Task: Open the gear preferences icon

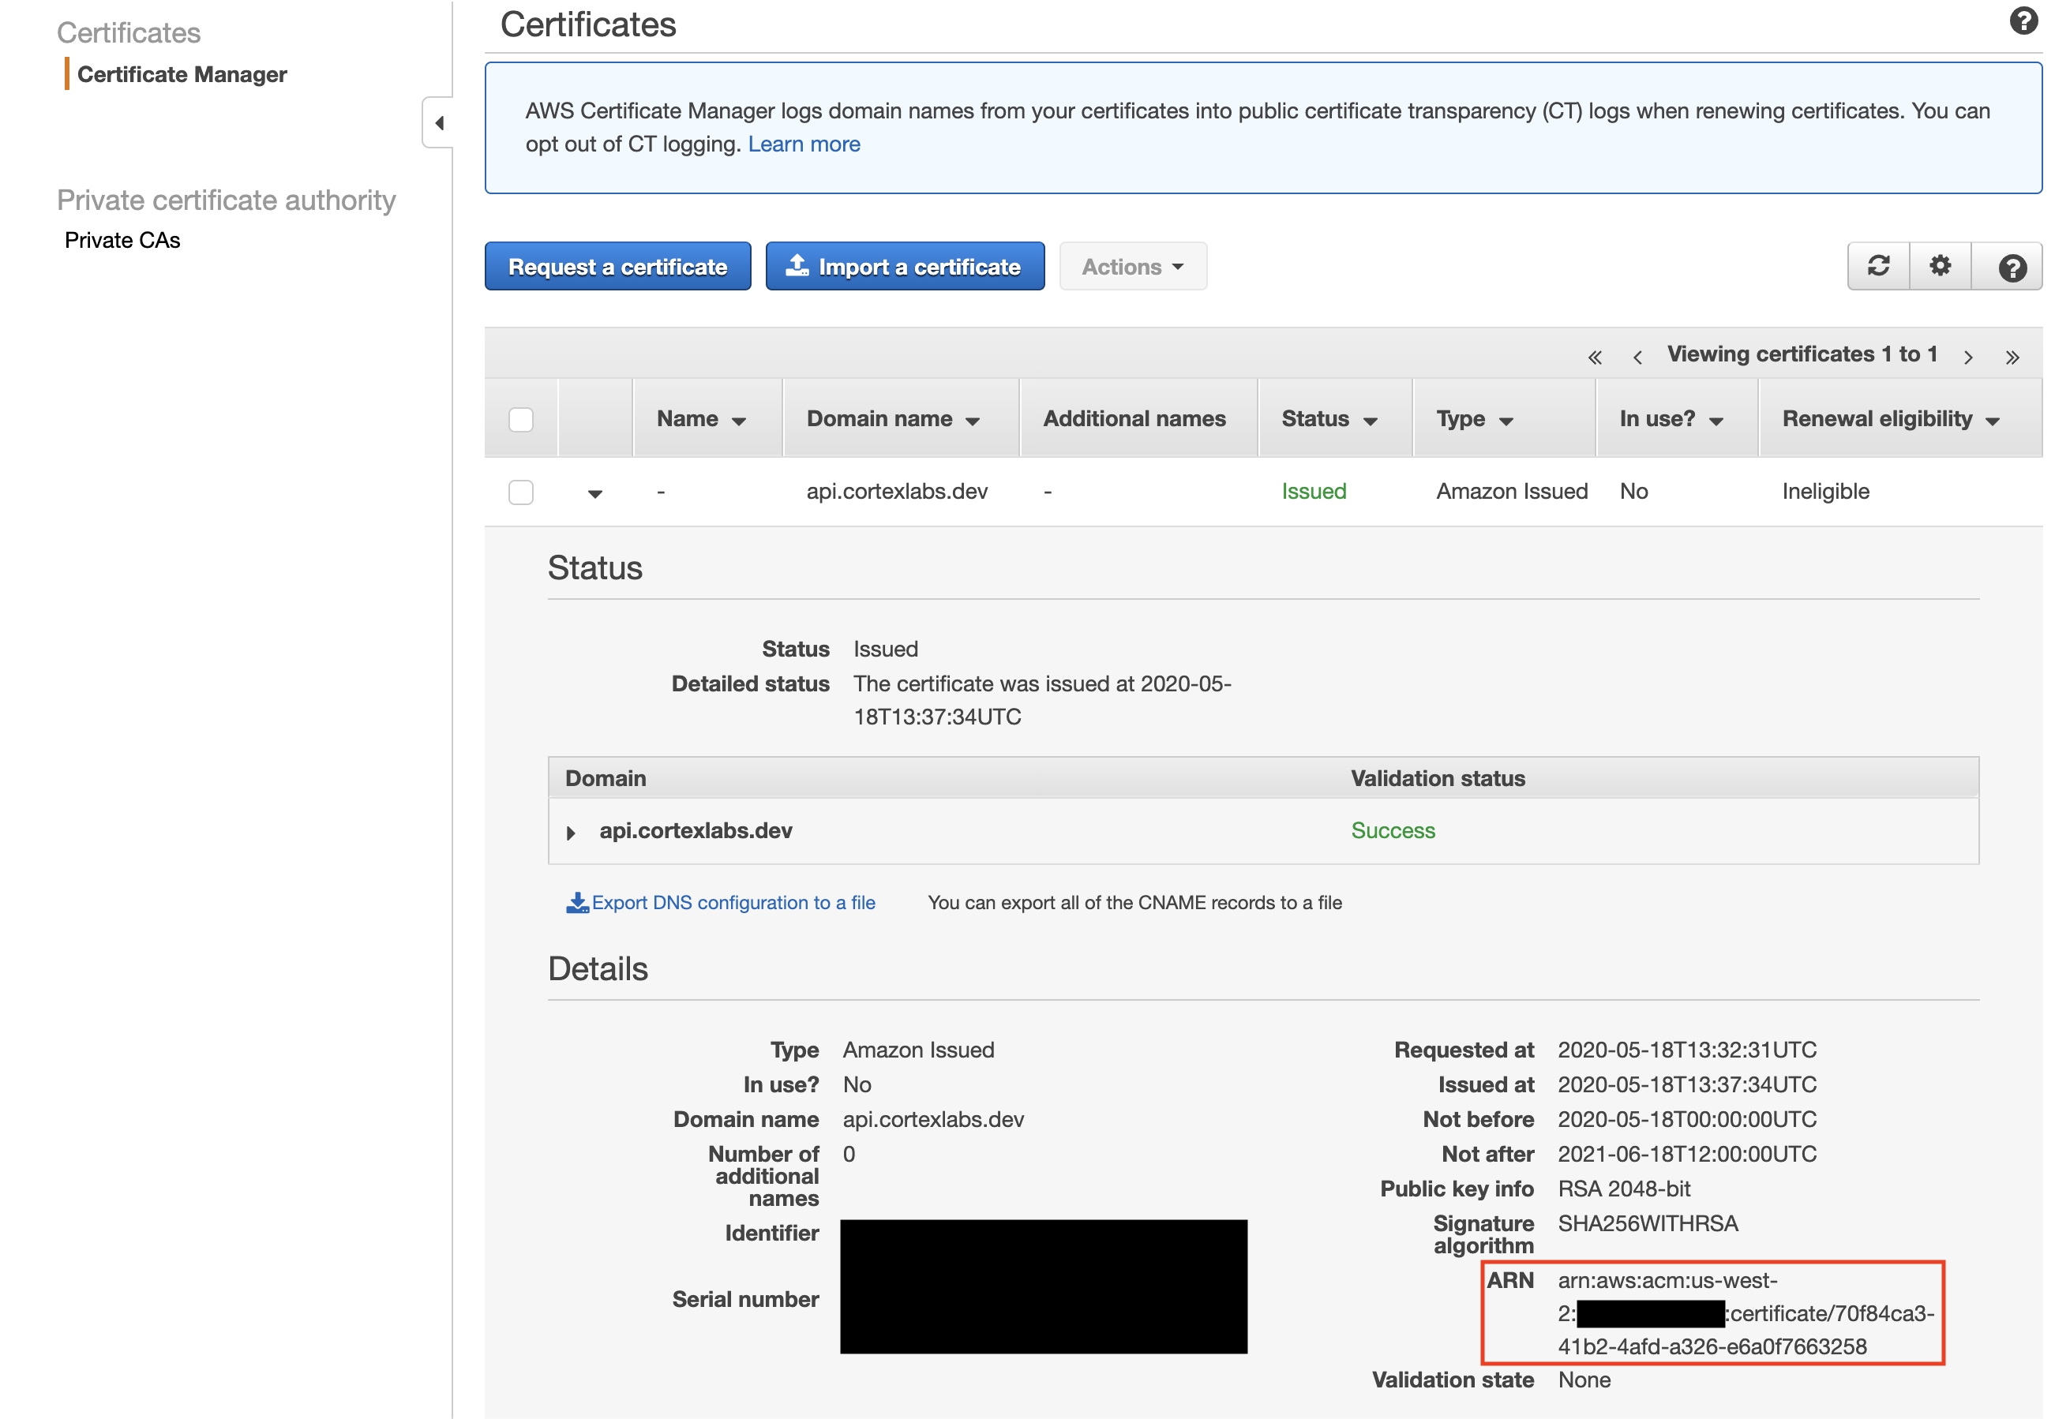Action: tap(1939, 266)
